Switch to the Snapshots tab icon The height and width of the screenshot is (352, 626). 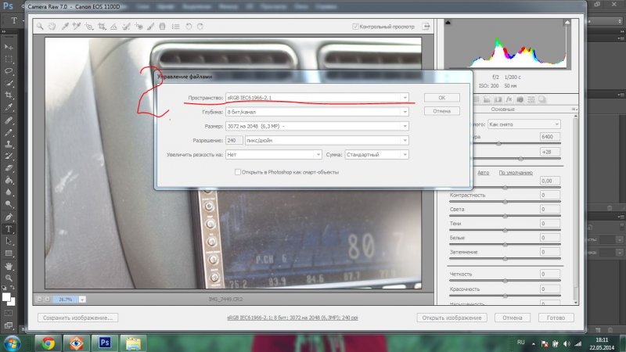tap(542, 99)
